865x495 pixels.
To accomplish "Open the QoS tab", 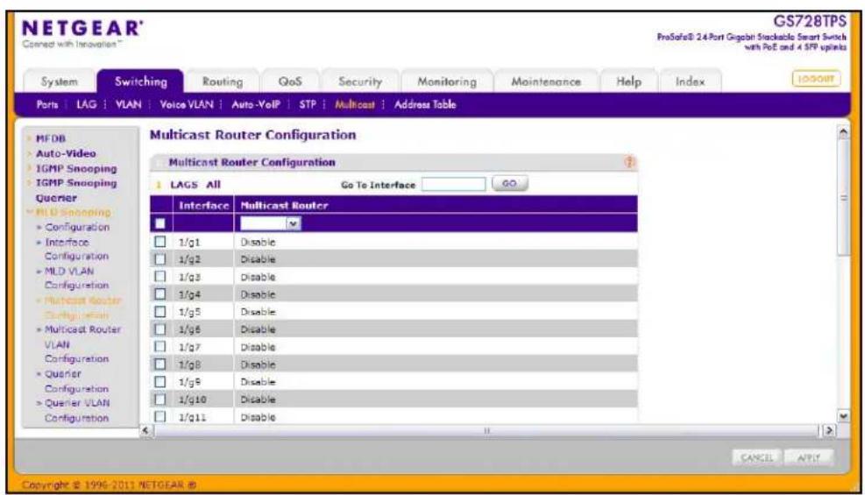I will (x=290, y=81).
